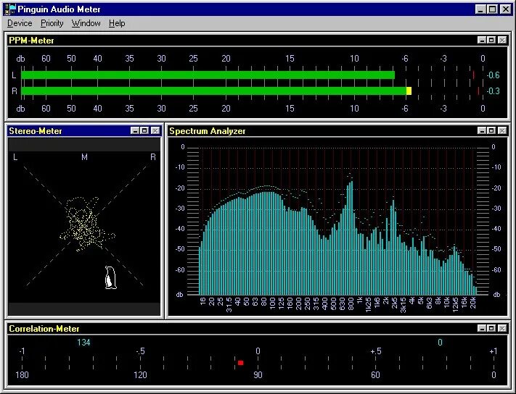The height and width of the screenshot is (394, 516).
Task: Maximize the main Pinguin Audio Meter window
Action: [493, 9]
